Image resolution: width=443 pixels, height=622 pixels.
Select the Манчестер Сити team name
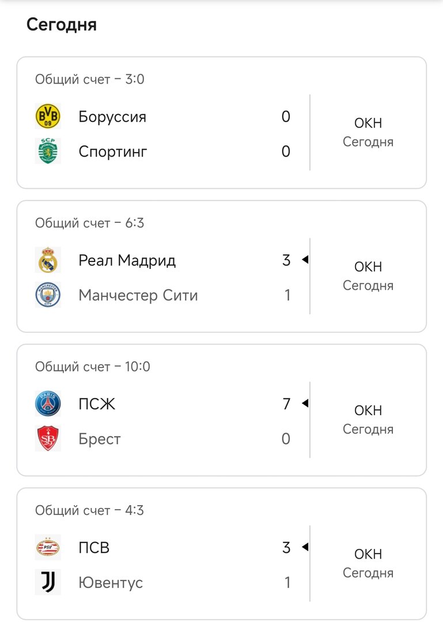pyautogui.click(x=138, y=295)
